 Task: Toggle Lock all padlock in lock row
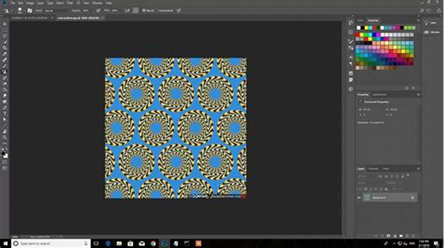[386, 189]
